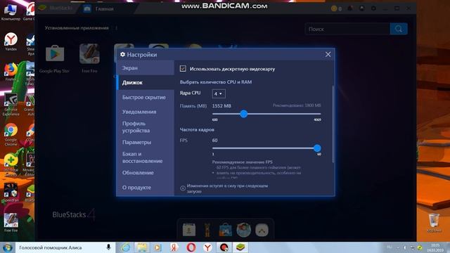The image size is (450, 253).
Task: Open GeForce Experience desktop shortcut
Action: click(11, 105)
